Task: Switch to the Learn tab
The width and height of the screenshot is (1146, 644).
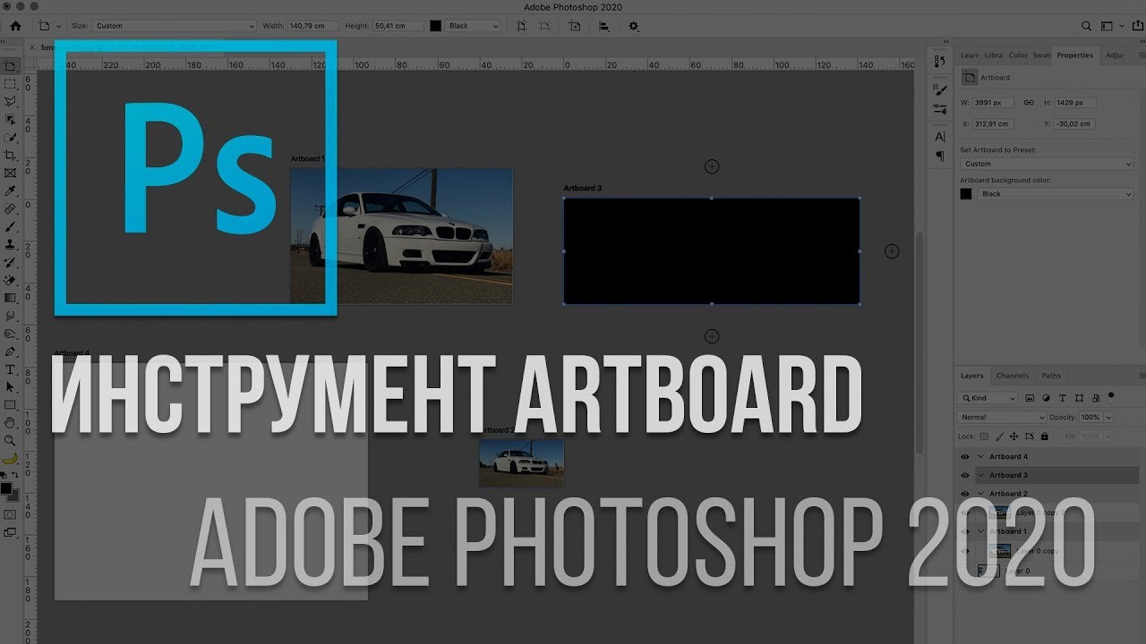Action: pos(970,55)
